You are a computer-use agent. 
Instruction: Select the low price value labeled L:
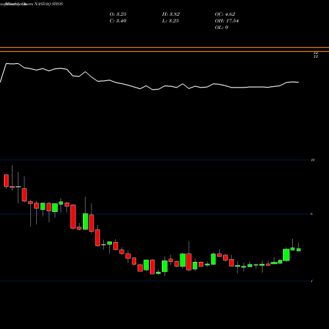tap(170, 20)
